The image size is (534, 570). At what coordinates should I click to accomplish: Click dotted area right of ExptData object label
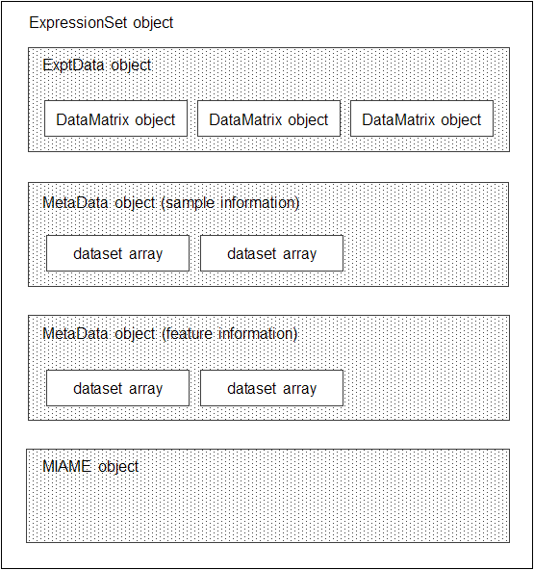coord(327,66)
